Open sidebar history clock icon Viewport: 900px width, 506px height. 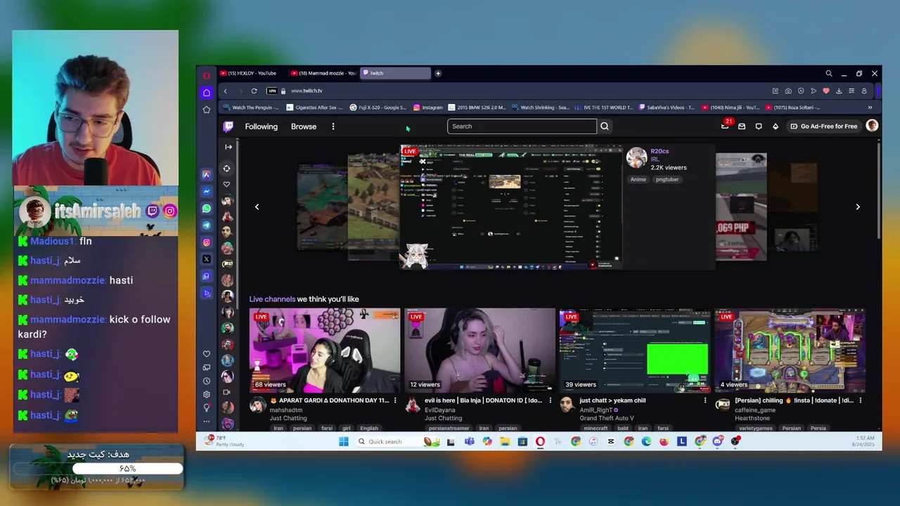point(207,381)
